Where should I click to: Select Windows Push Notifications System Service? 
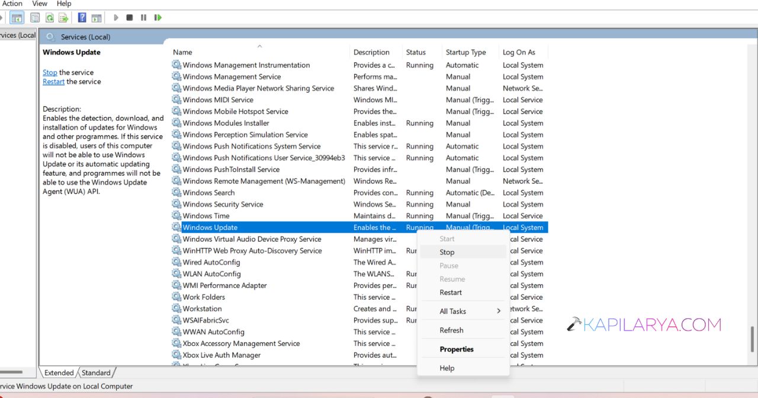tap(359, 146)
